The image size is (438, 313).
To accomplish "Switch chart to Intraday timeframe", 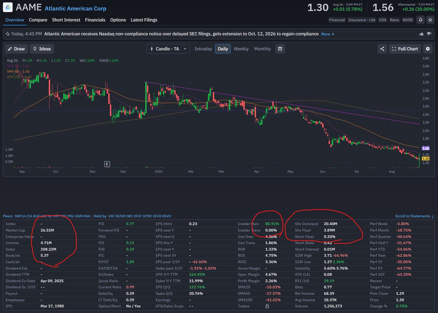I will (x=203, y=49).
